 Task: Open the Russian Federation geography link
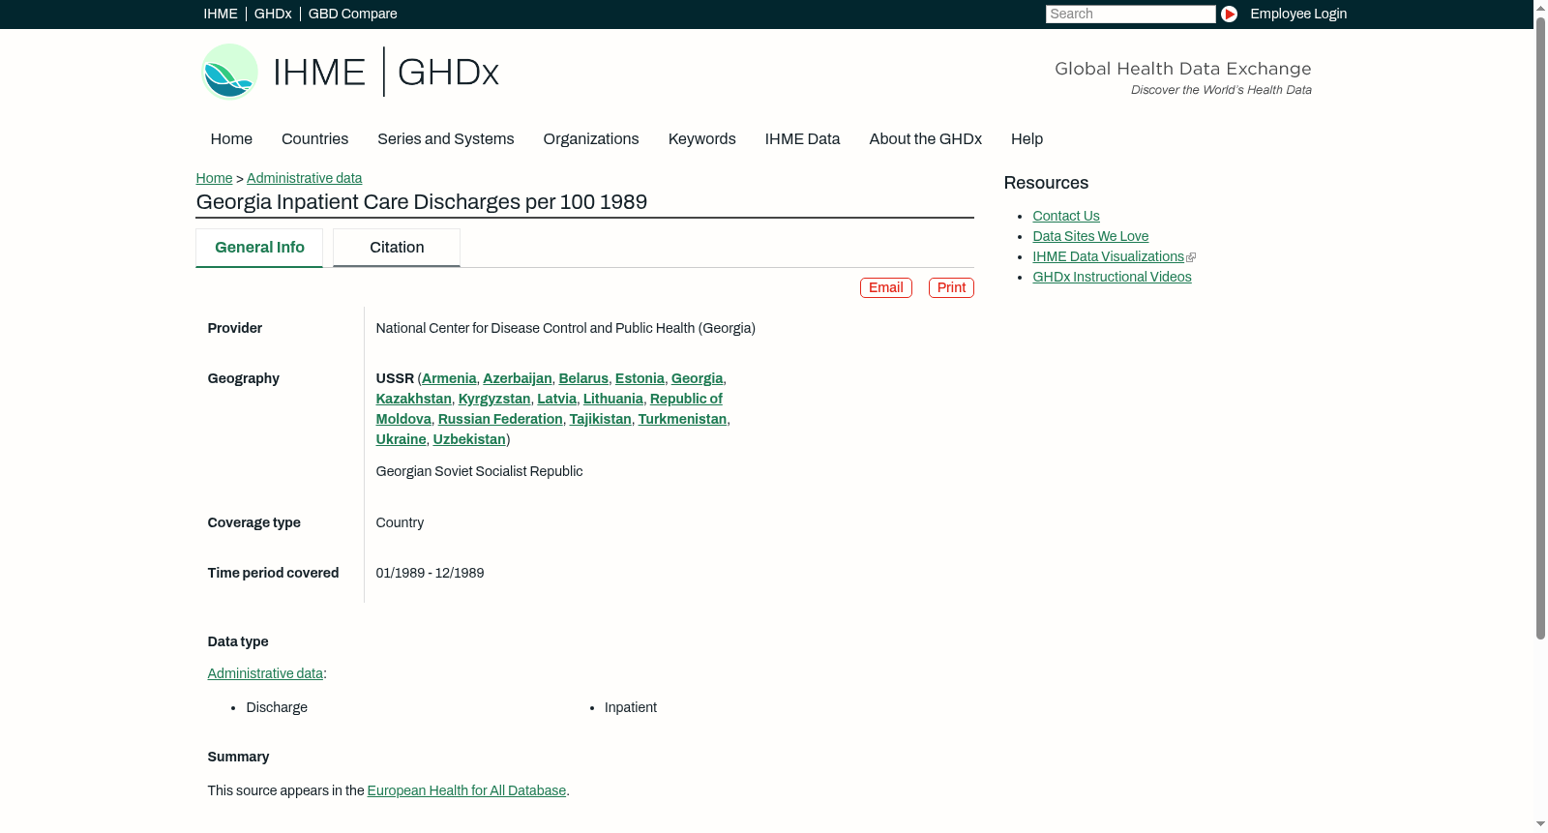(500, 420)
